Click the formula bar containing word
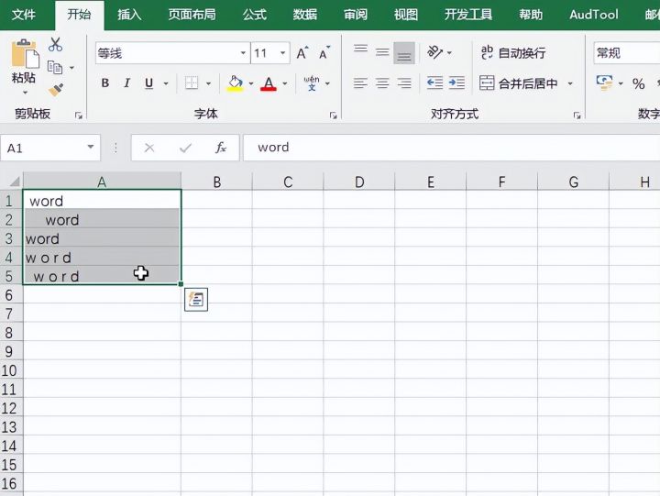Screen dimensions: 660x496 451,148
